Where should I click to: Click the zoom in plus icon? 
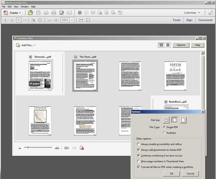pyautogui.click(x=56, y=20)
